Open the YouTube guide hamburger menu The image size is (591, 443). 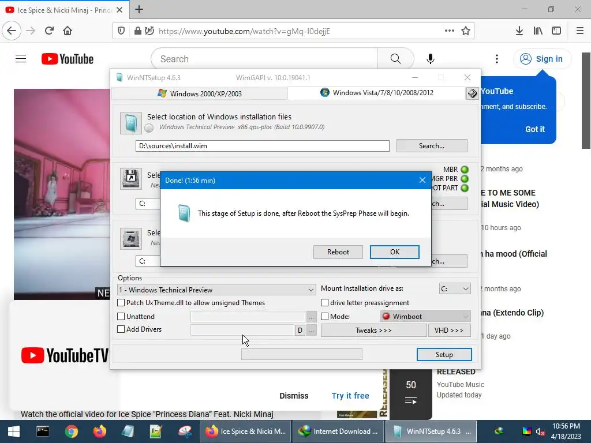(21, 59)
